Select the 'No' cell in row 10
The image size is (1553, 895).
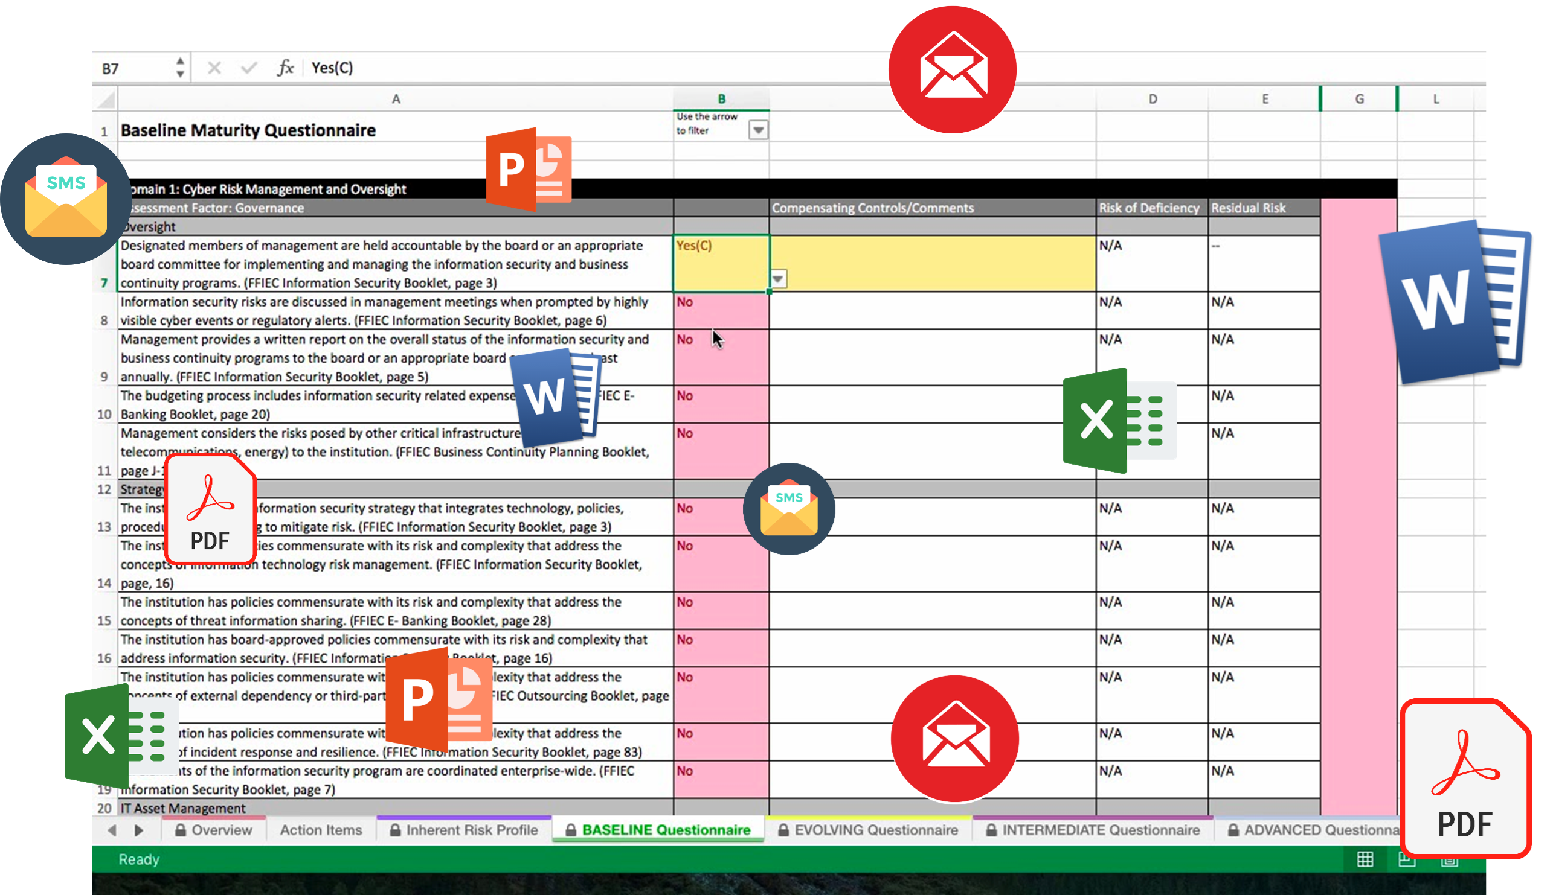coord(721,404)
